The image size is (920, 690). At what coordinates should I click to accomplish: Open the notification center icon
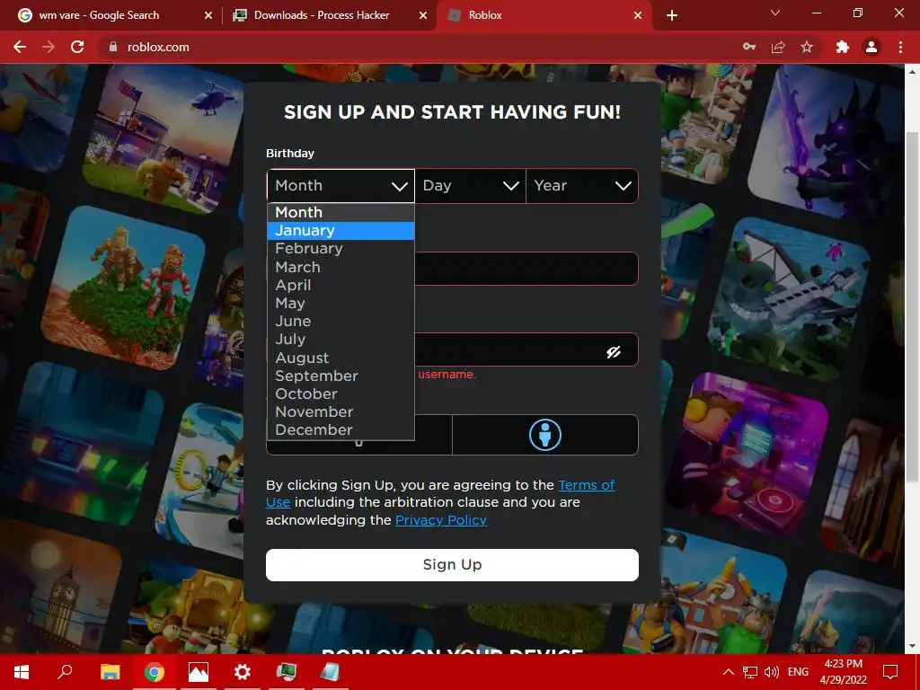click(x=890, y=672)
